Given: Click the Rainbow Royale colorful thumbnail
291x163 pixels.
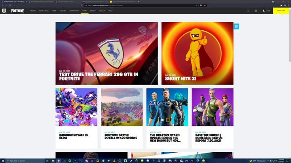Looking at the screenshot, I should pos(76,107).
